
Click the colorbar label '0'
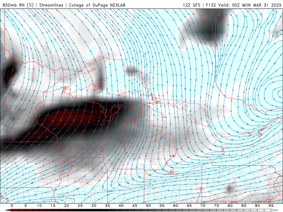pos(12,206)
